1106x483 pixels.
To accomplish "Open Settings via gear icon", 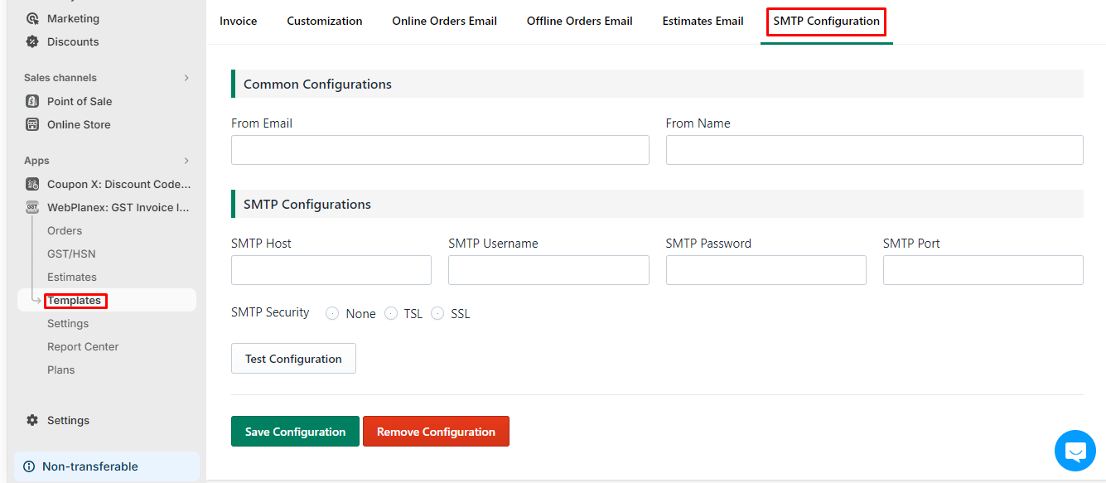I will [x=32, y=420].
